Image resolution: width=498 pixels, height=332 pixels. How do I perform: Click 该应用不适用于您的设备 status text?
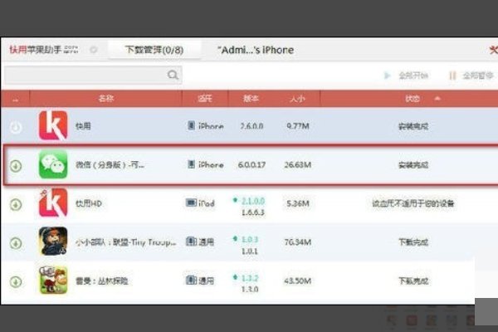click(x=413, y=203)
